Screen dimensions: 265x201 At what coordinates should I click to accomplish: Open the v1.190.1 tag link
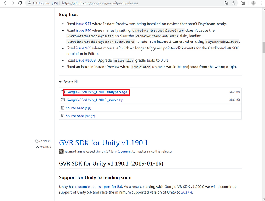point(45,141)
